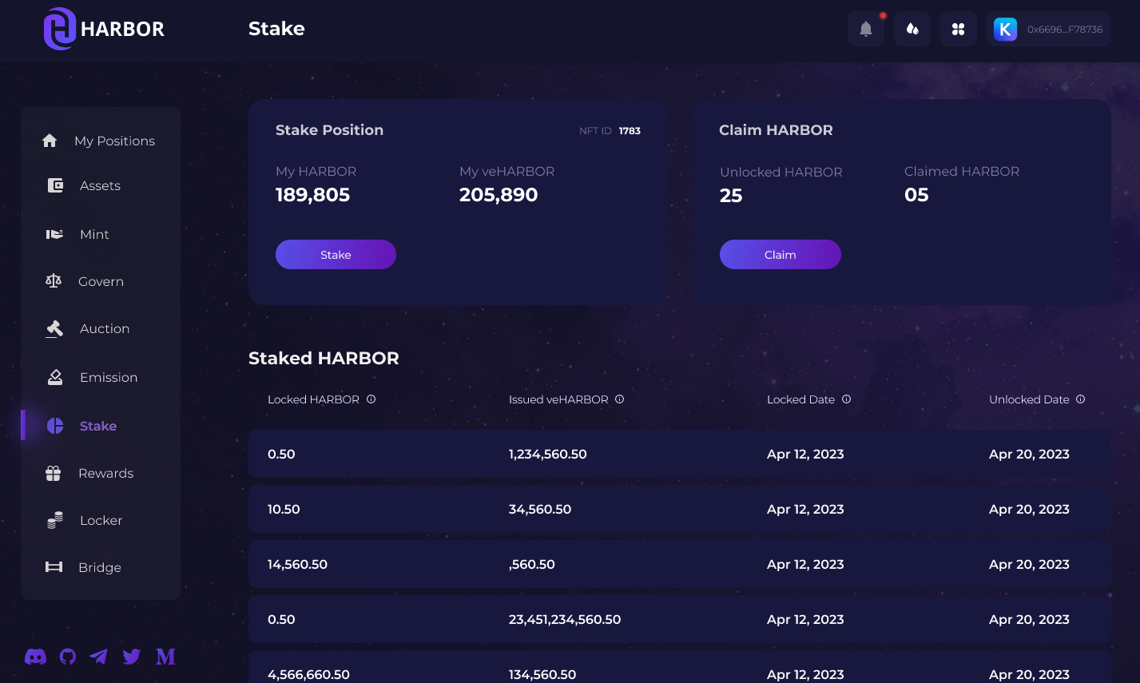Open the faucet icon in the top bar
1140x683 pixels.
click(x=912, y=29)
